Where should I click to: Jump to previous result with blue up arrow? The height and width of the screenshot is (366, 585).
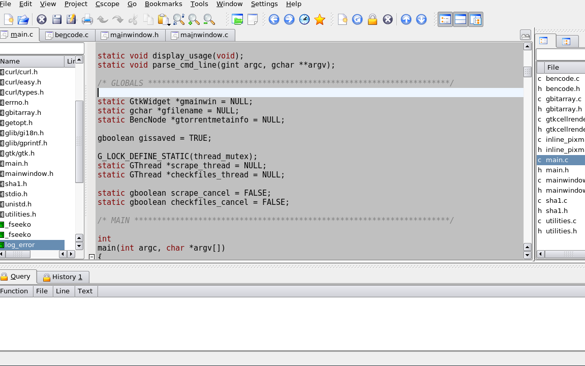[x=406, y=19]
